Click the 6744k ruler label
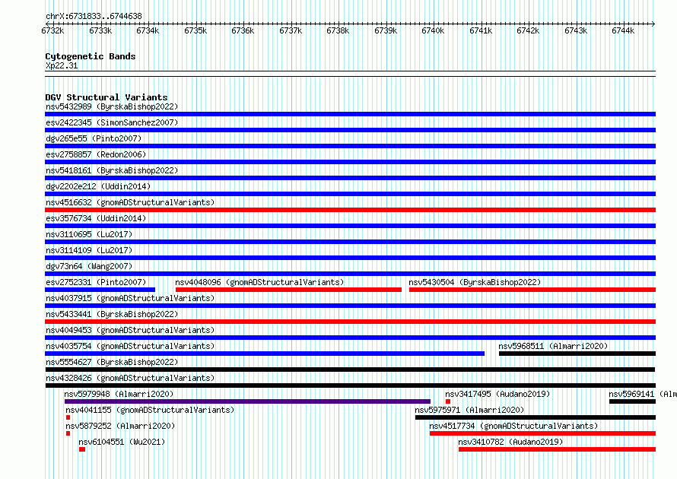677x479 pixels. click(623, 30)
